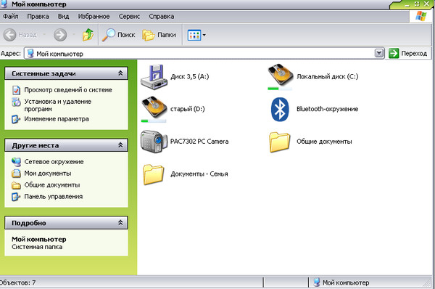Click the Документы - Семья label
Screen dimensions: 435x289
(199, 174)
